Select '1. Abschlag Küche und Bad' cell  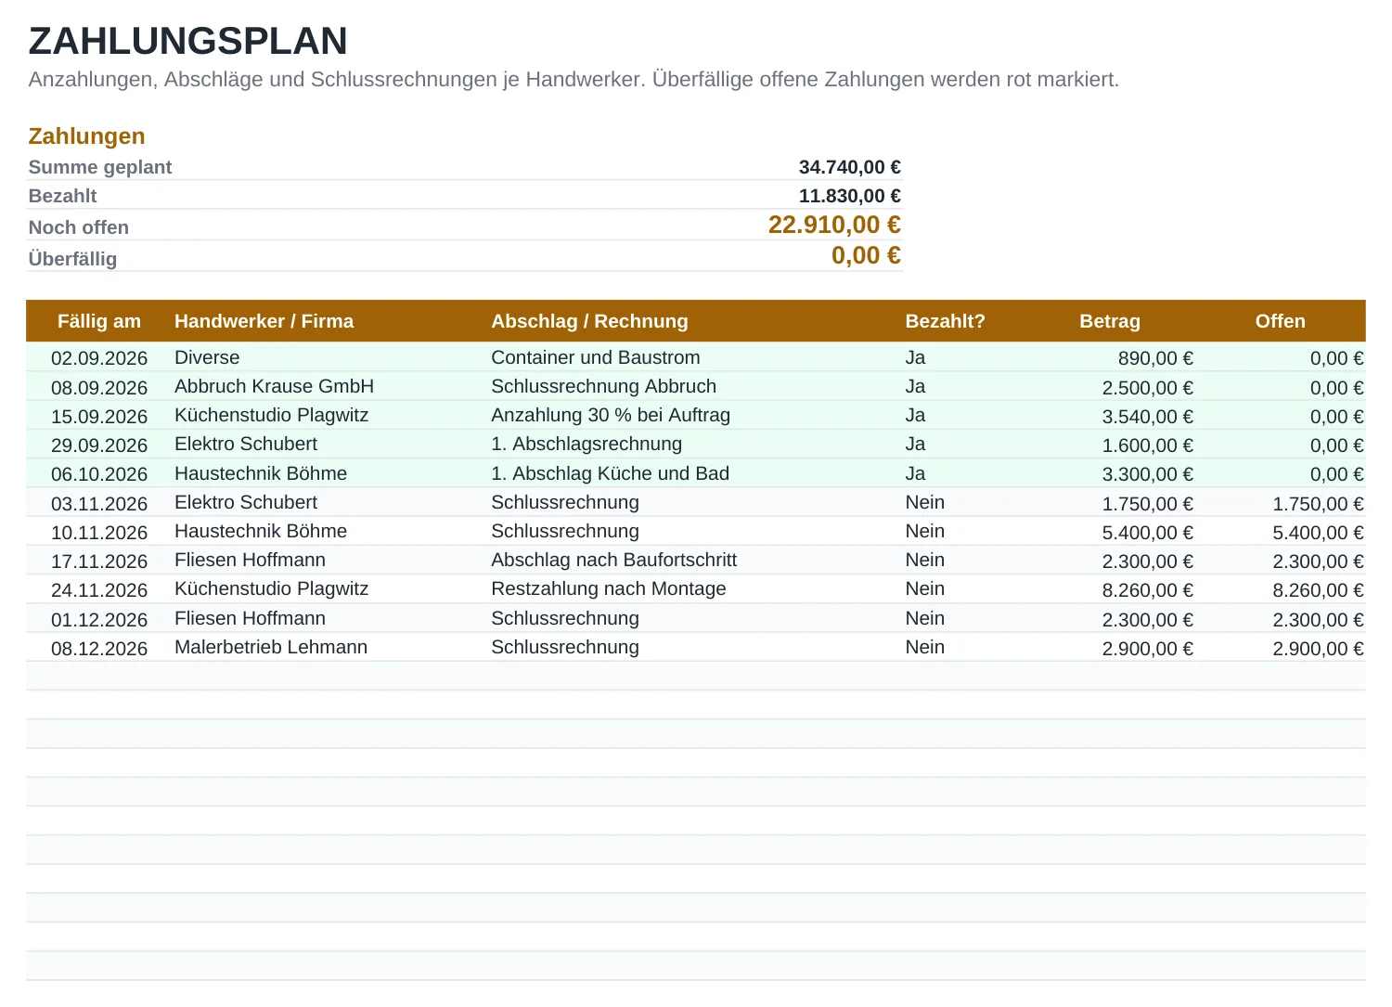(x=610, y=473)
